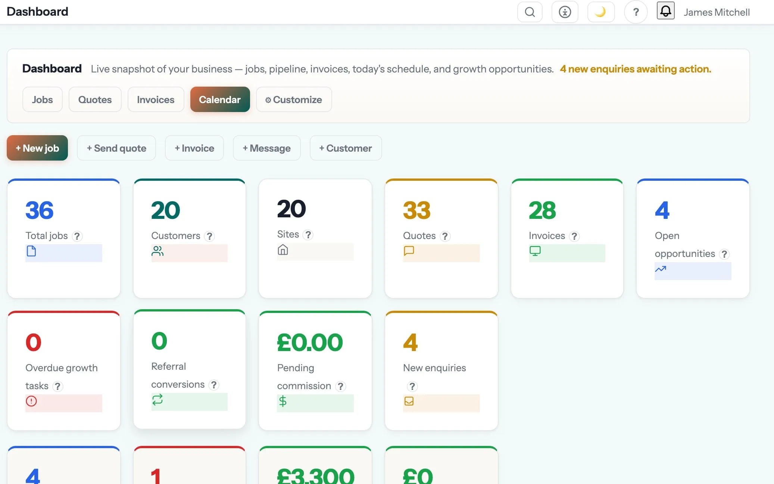Click the Customers help question mark
Viewport: 774px width, 484px height.
[x=209, y=236]
